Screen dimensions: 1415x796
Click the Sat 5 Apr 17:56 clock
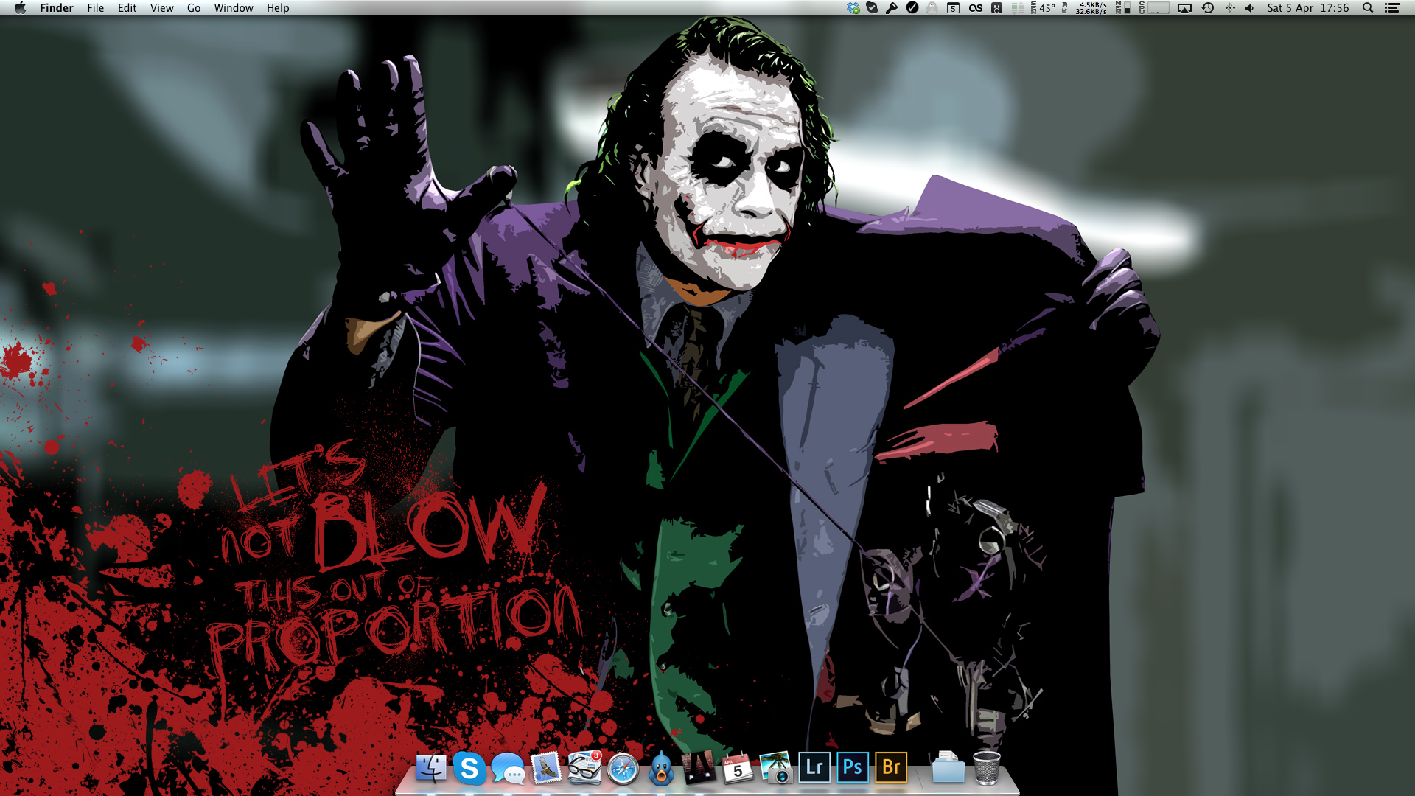point(1308,8)
